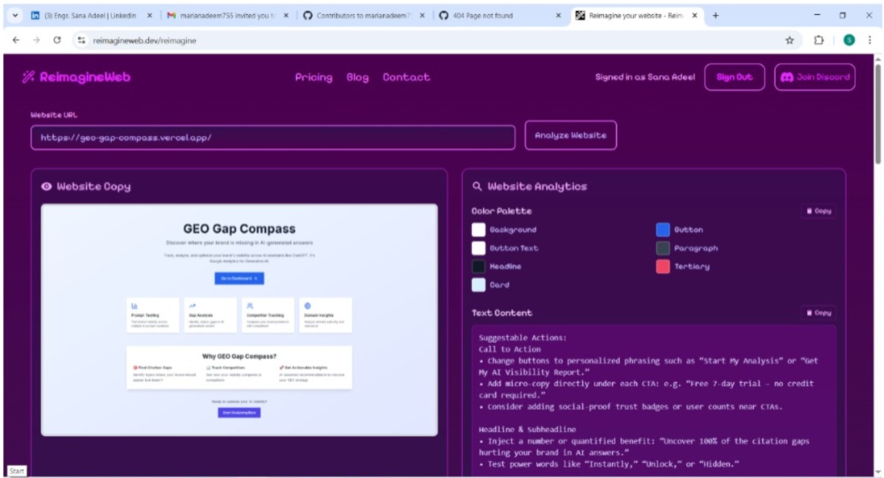Close the Gmail invitation tab
This screenshot has width=884, height=478.
coord(286,16)
